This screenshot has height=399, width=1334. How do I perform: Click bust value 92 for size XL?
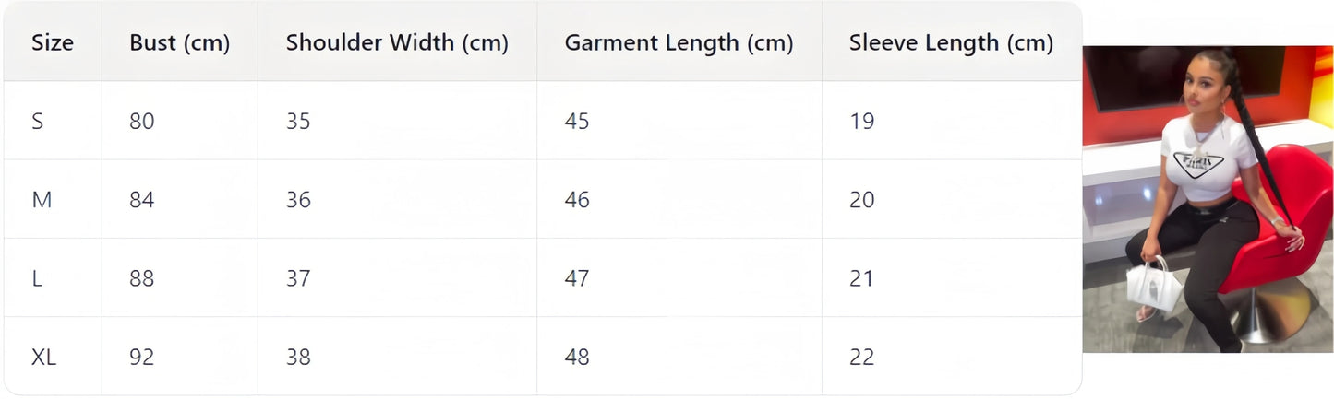(142, 357)
